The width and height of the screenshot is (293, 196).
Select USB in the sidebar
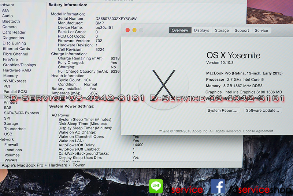click(8, 134)
